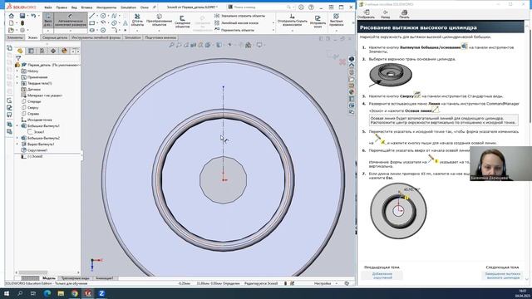
Task: Open the Файл menu
Action: point(48,7)
